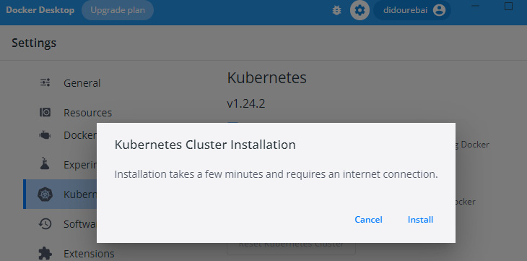This screenshot has width=527, height=261.
Task: Open the Extensions settings tab label
Action: [89, 253]
